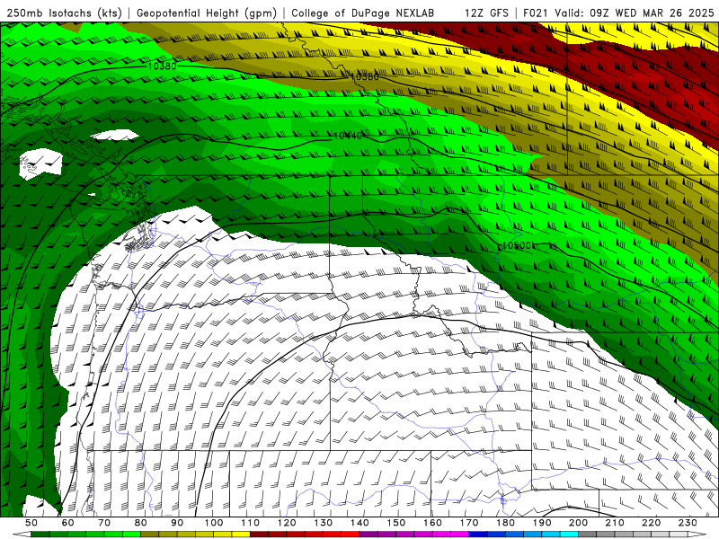Click the 'F021' forecast hour text
719x539 pixels.
[x=537, y=13]
